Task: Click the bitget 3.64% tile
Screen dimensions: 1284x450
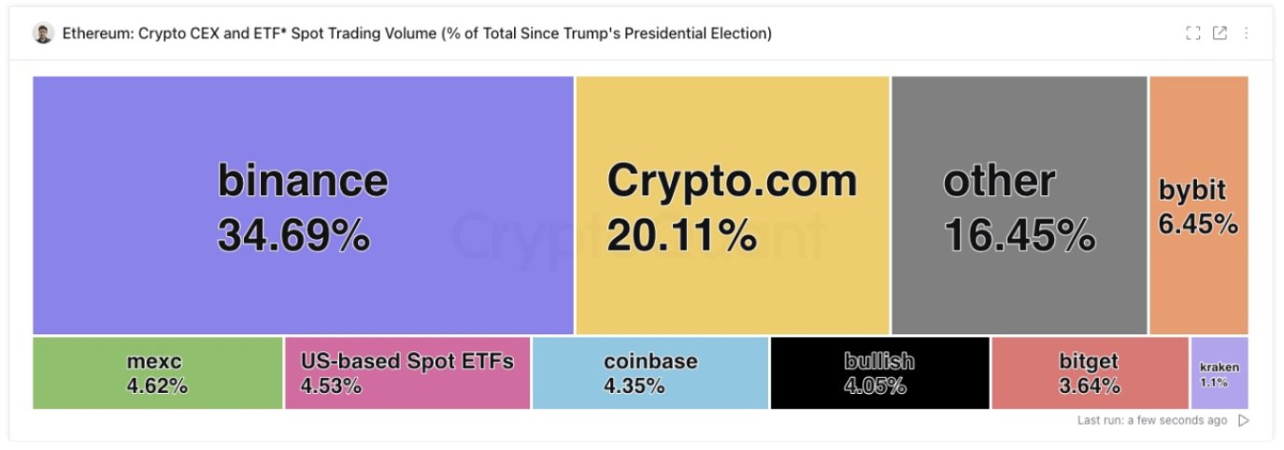Action: point(1089,373)
